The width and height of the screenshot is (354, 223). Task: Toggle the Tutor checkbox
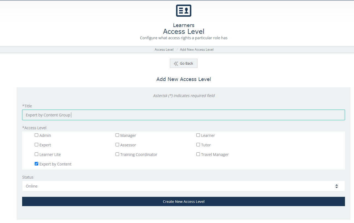[x=198, y=145]
